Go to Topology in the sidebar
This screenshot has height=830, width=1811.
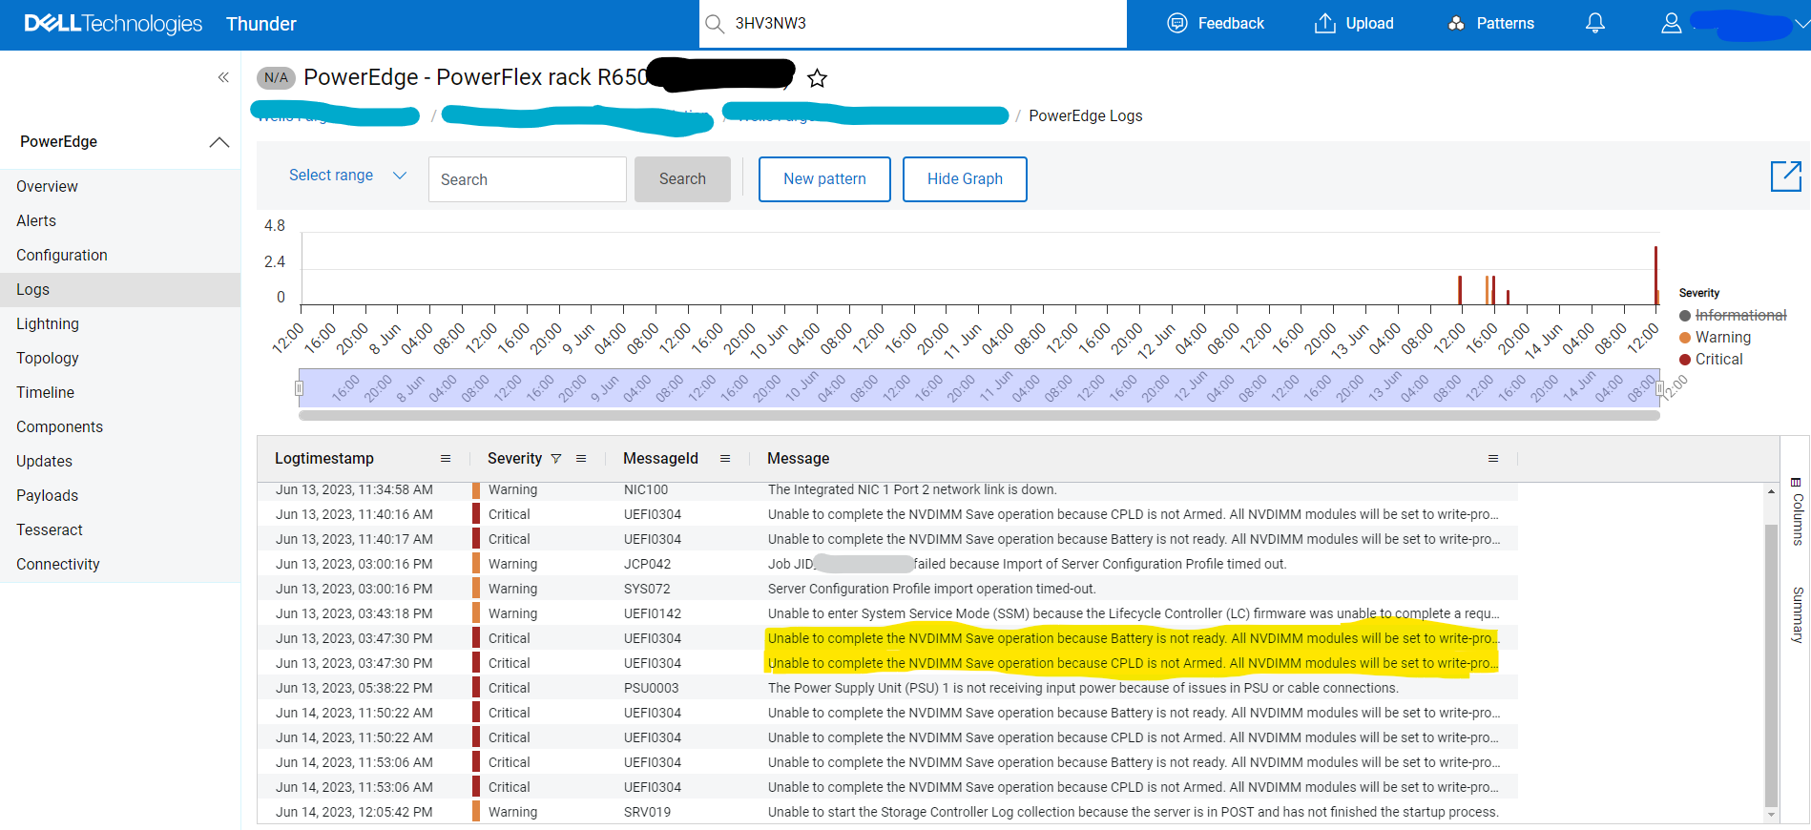(48, 358)
